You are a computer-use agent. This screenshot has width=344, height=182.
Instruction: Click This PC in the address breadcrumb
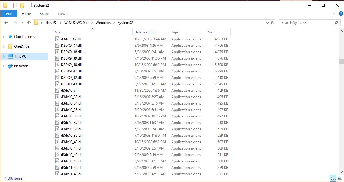(x=51, y=23)
